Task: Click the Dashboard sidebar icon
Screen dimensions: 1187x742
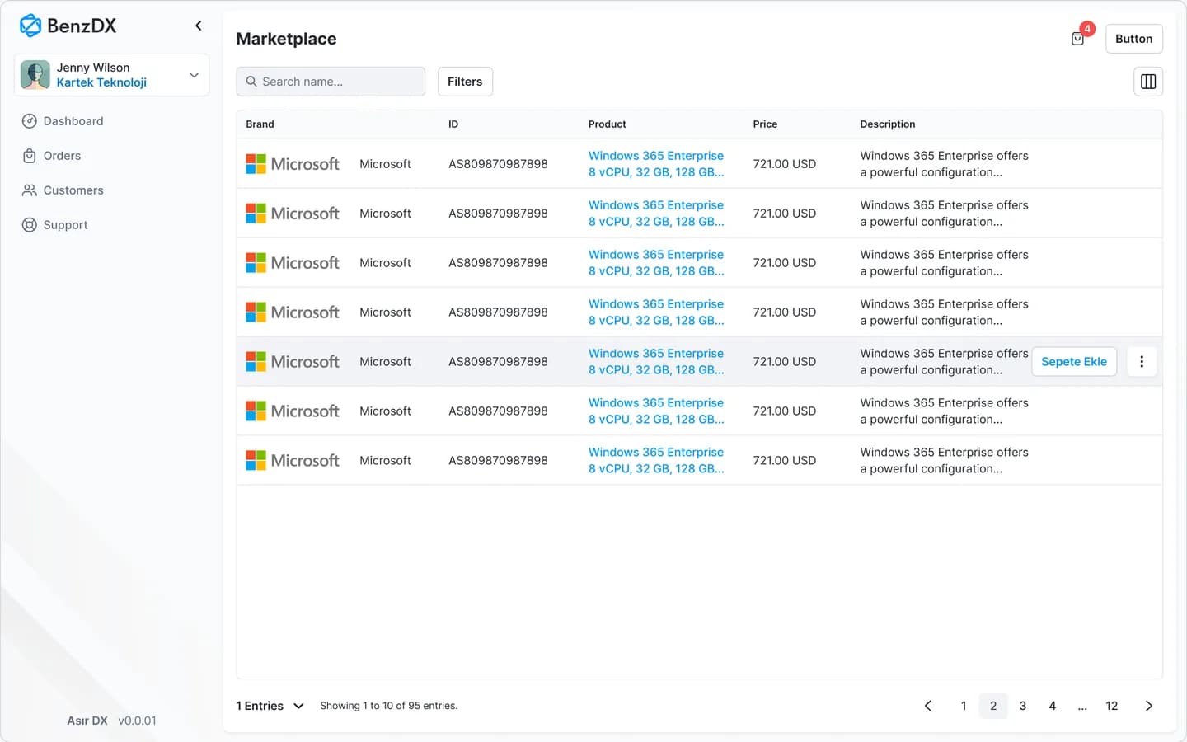Action: [x=30, y=121]
